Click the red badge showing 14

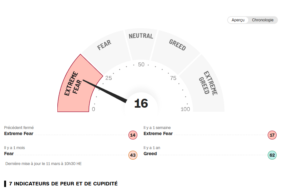pyautogui.click(x=133, y=135)
